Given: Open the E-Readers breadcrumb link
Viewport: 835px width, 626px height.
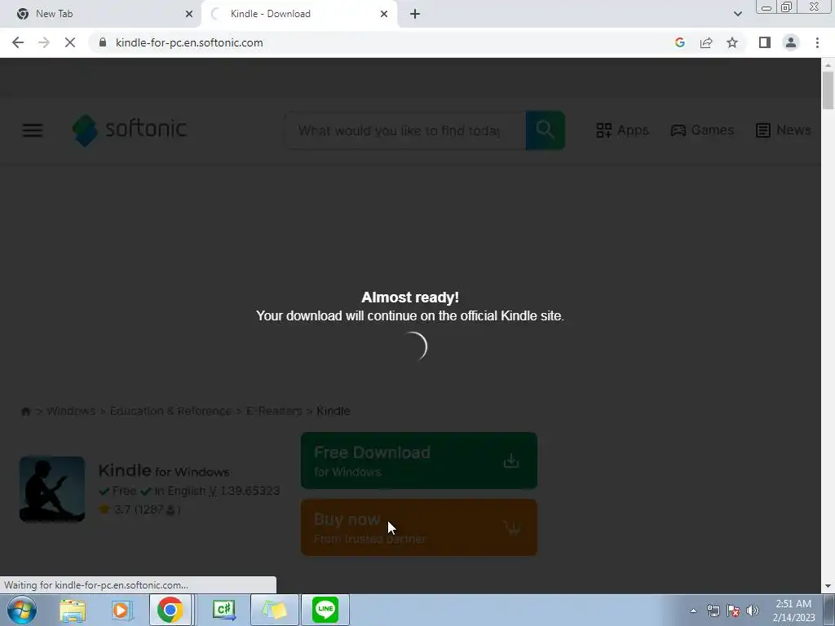Looking at the screenshot, I should click(274, 411).
